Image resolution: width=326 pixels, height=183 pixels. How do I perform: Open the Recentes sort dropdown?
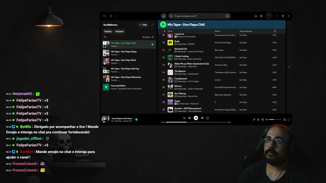148,37
